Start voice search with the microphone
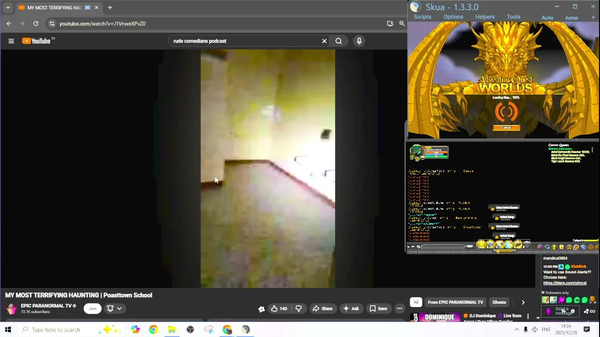Image resolution: width=600 pixels, height=337 pixels. click(x=359, y=41)
